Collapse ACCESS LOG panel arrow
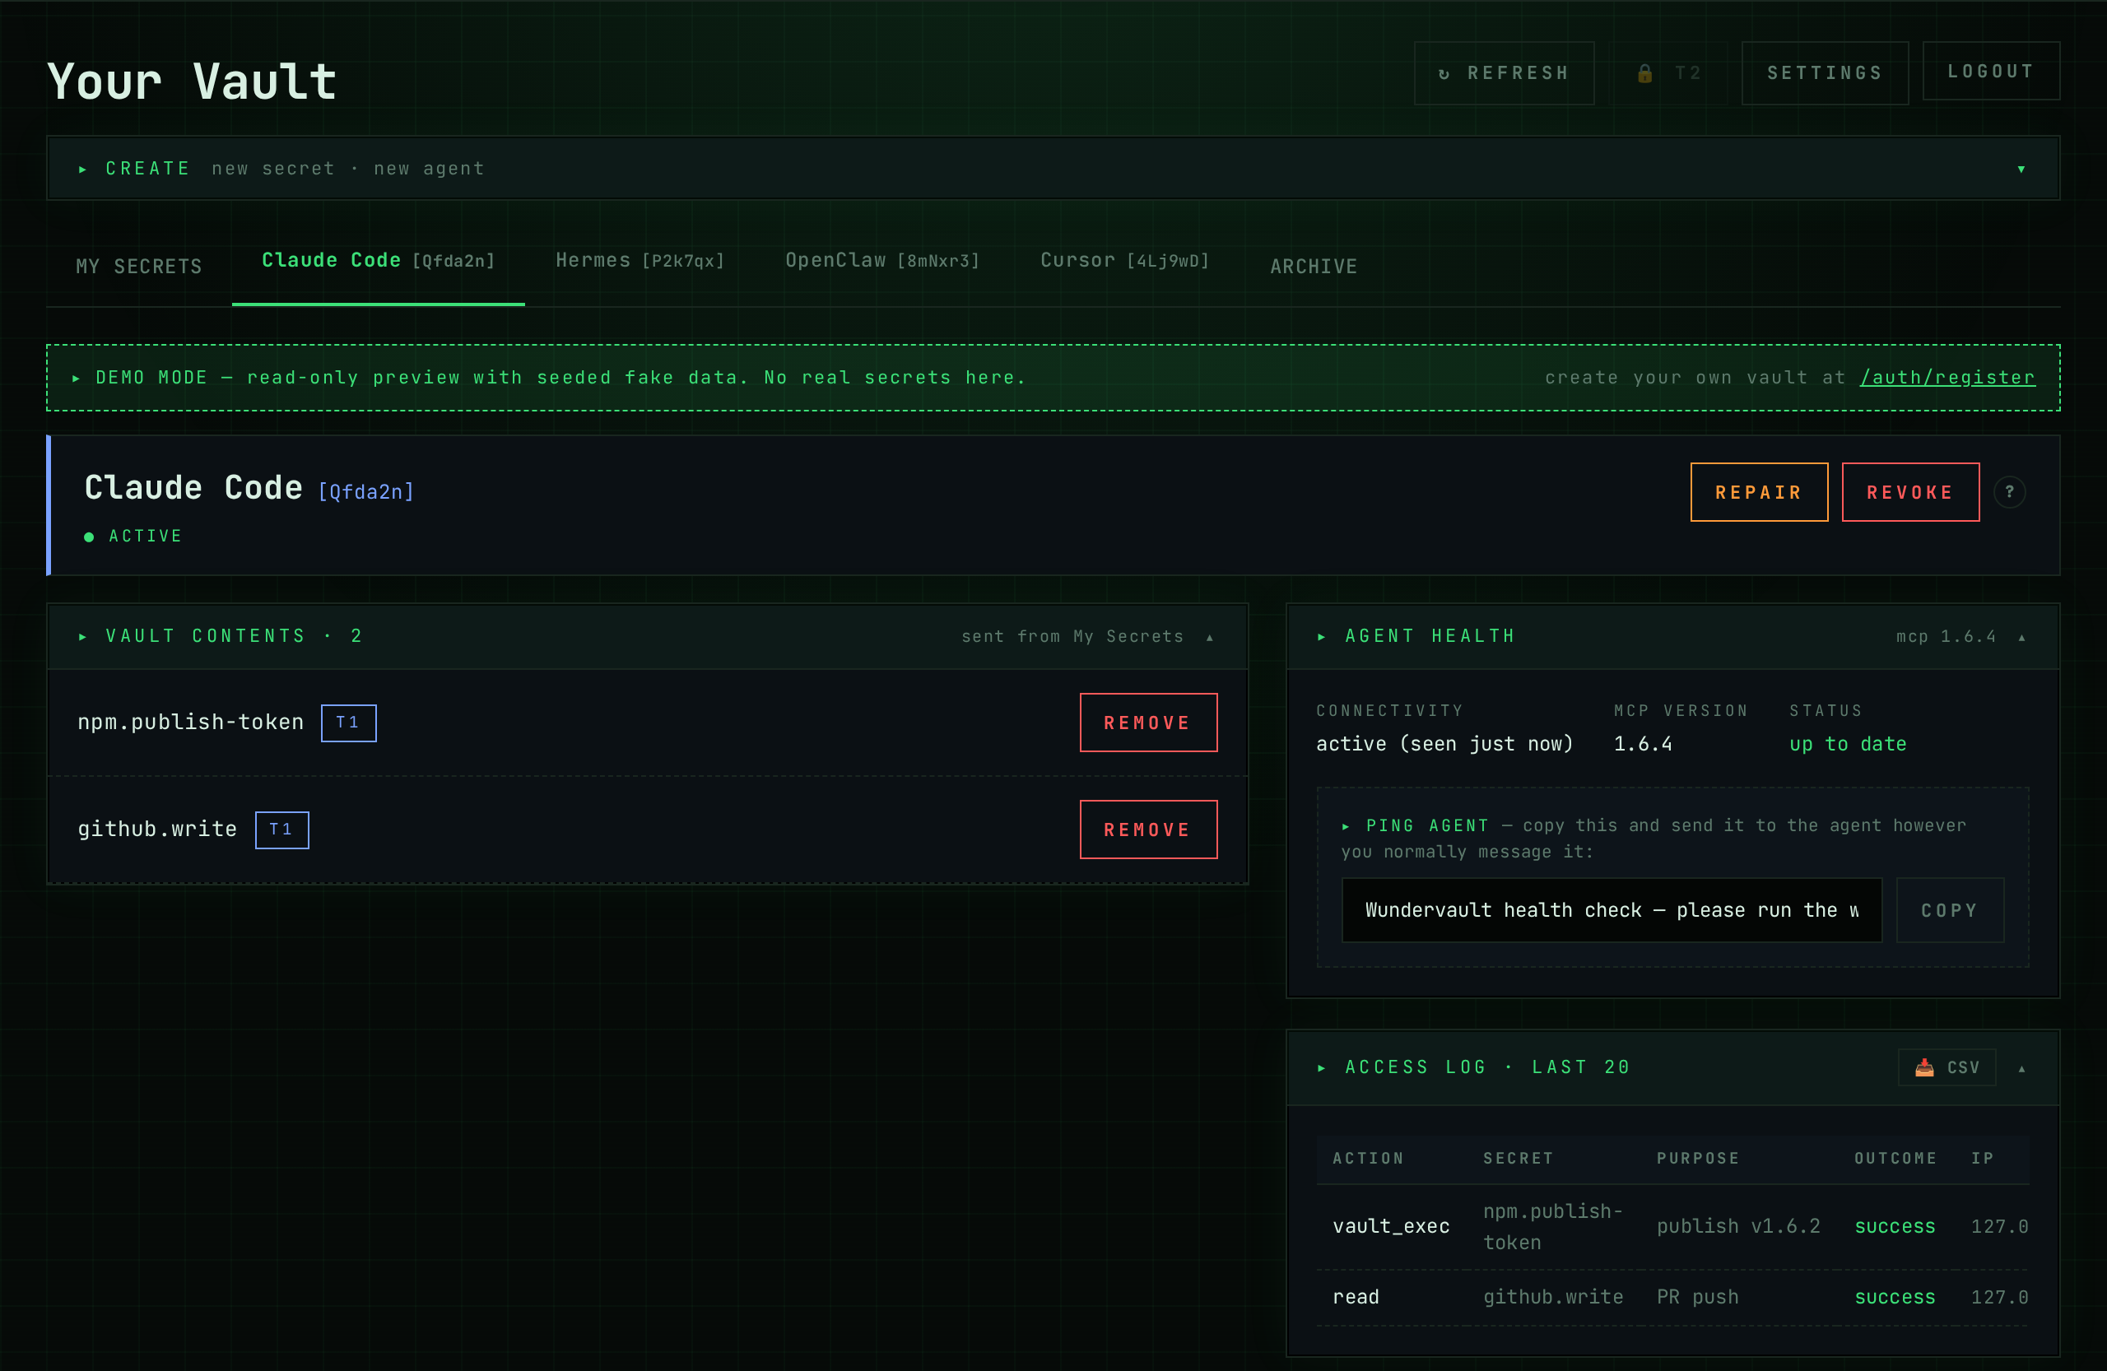 (2021, 1068)
